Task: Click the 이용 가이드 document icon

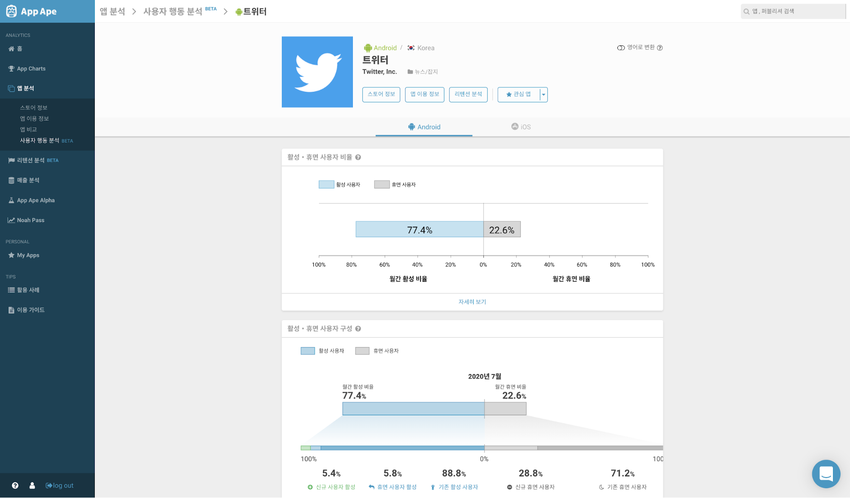Action: (11, 310)
